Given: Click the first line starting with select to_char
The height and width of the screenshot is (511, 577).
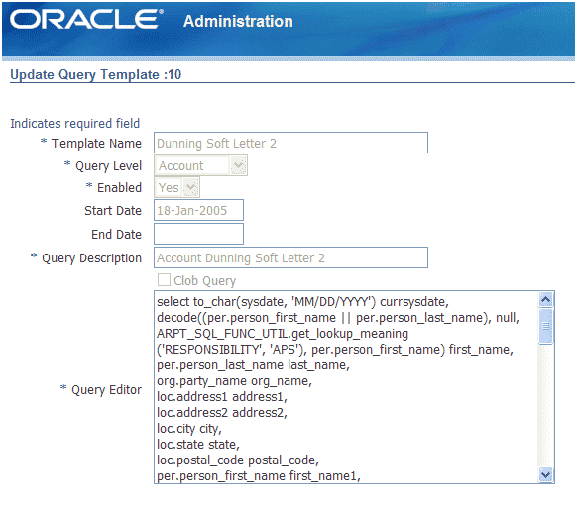Looking at the screenshot, I should click(x=302, y=302).
